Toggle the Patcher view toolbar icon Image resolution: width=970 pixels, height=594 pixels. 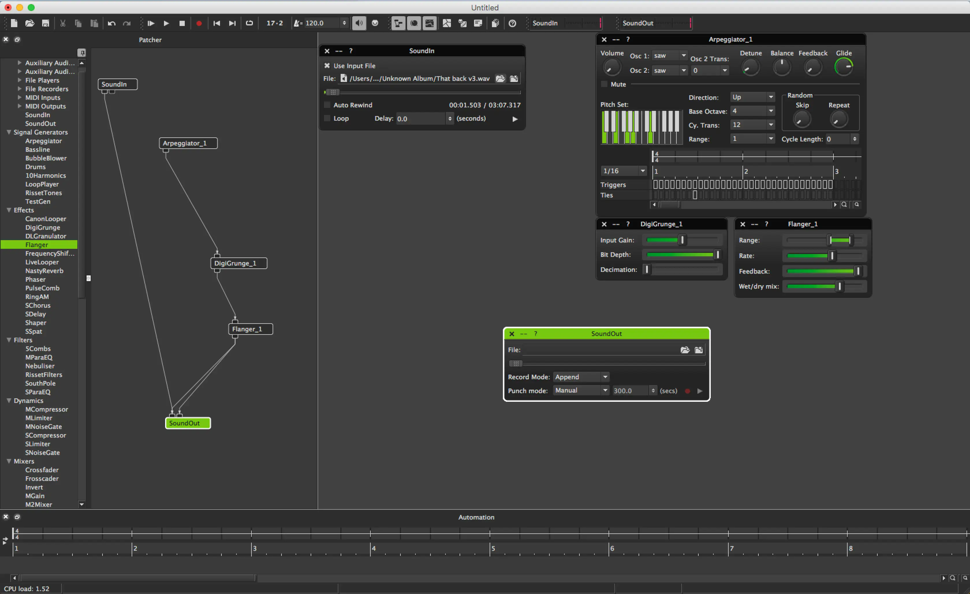(x=398, y=23)
